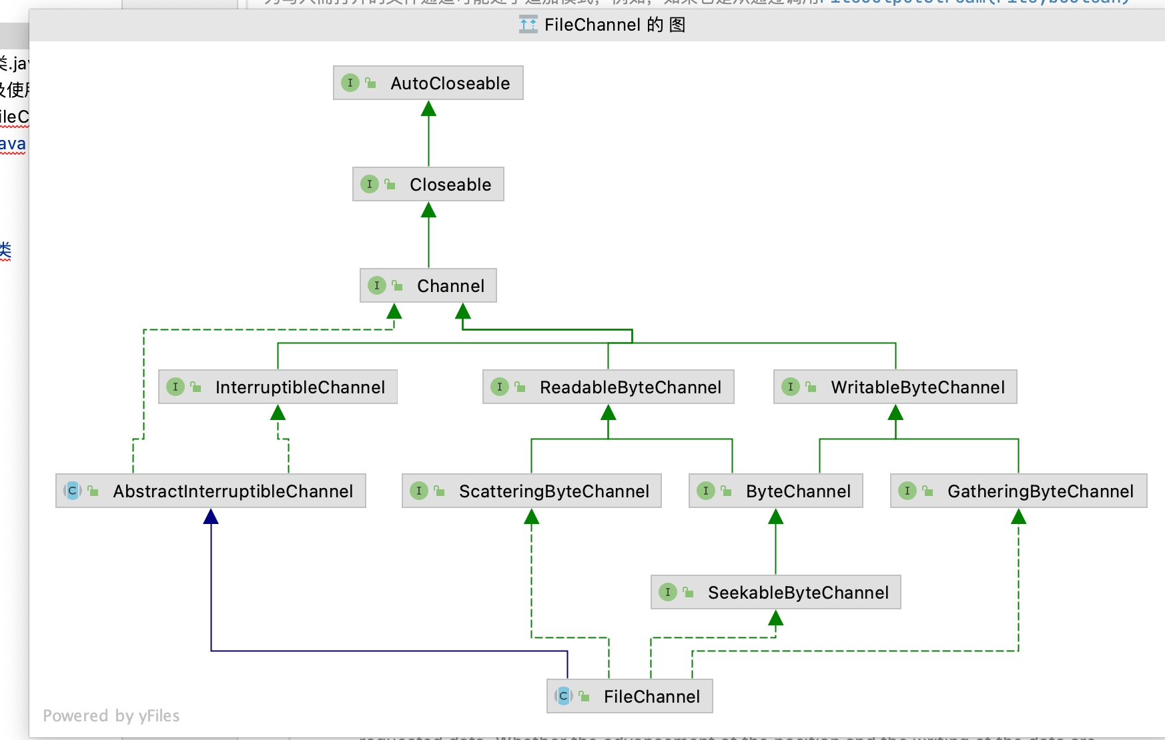The image size is (1165, 740).
Task: Click the interface icon on SeekableByteChannel
Action: click(668, 593)
